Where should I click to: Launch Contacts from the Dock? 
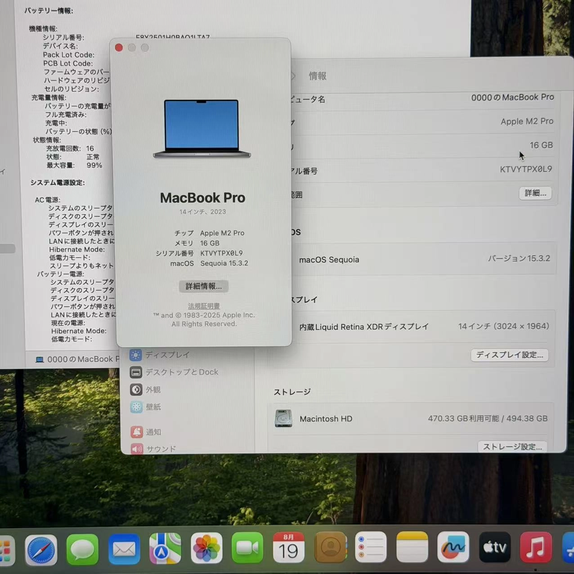tap(330, 547)
